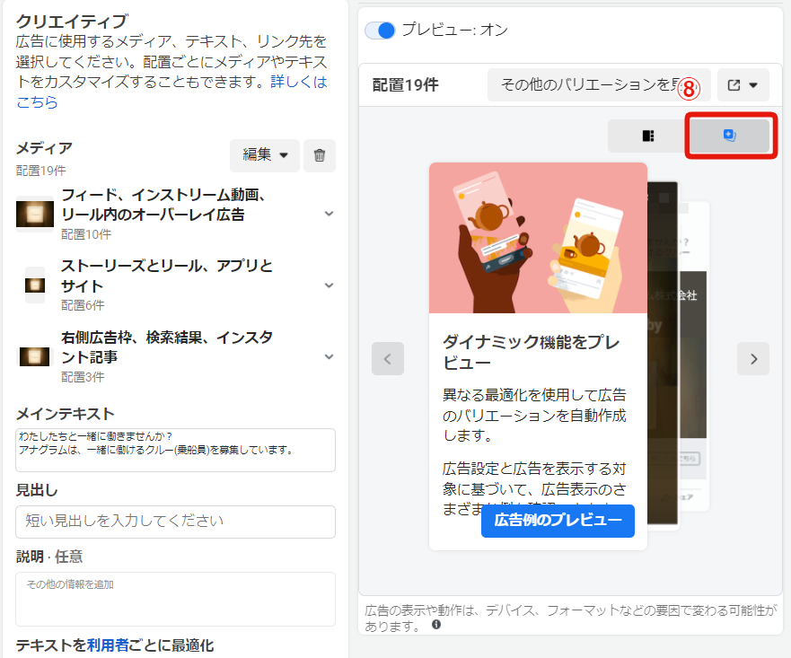Click the 広告例のプレビュー button
Viewport: 791px width, 658px height.
click(558, 522)
